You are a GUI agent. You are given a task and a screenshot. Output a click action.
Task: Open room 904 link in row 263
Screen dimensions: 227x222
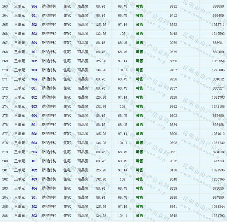(x=34, y=6)
